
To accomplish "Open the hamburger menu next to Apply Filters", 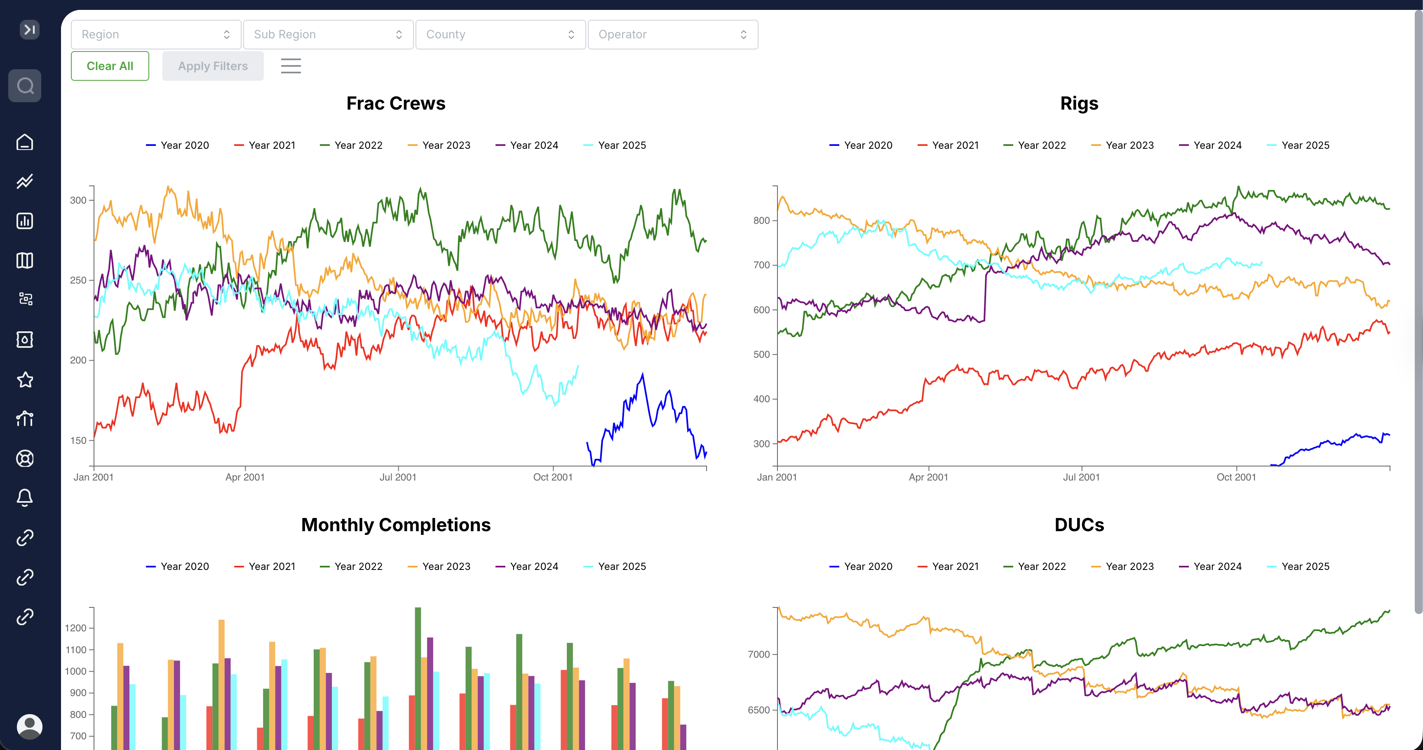I will tap(291, 66).
